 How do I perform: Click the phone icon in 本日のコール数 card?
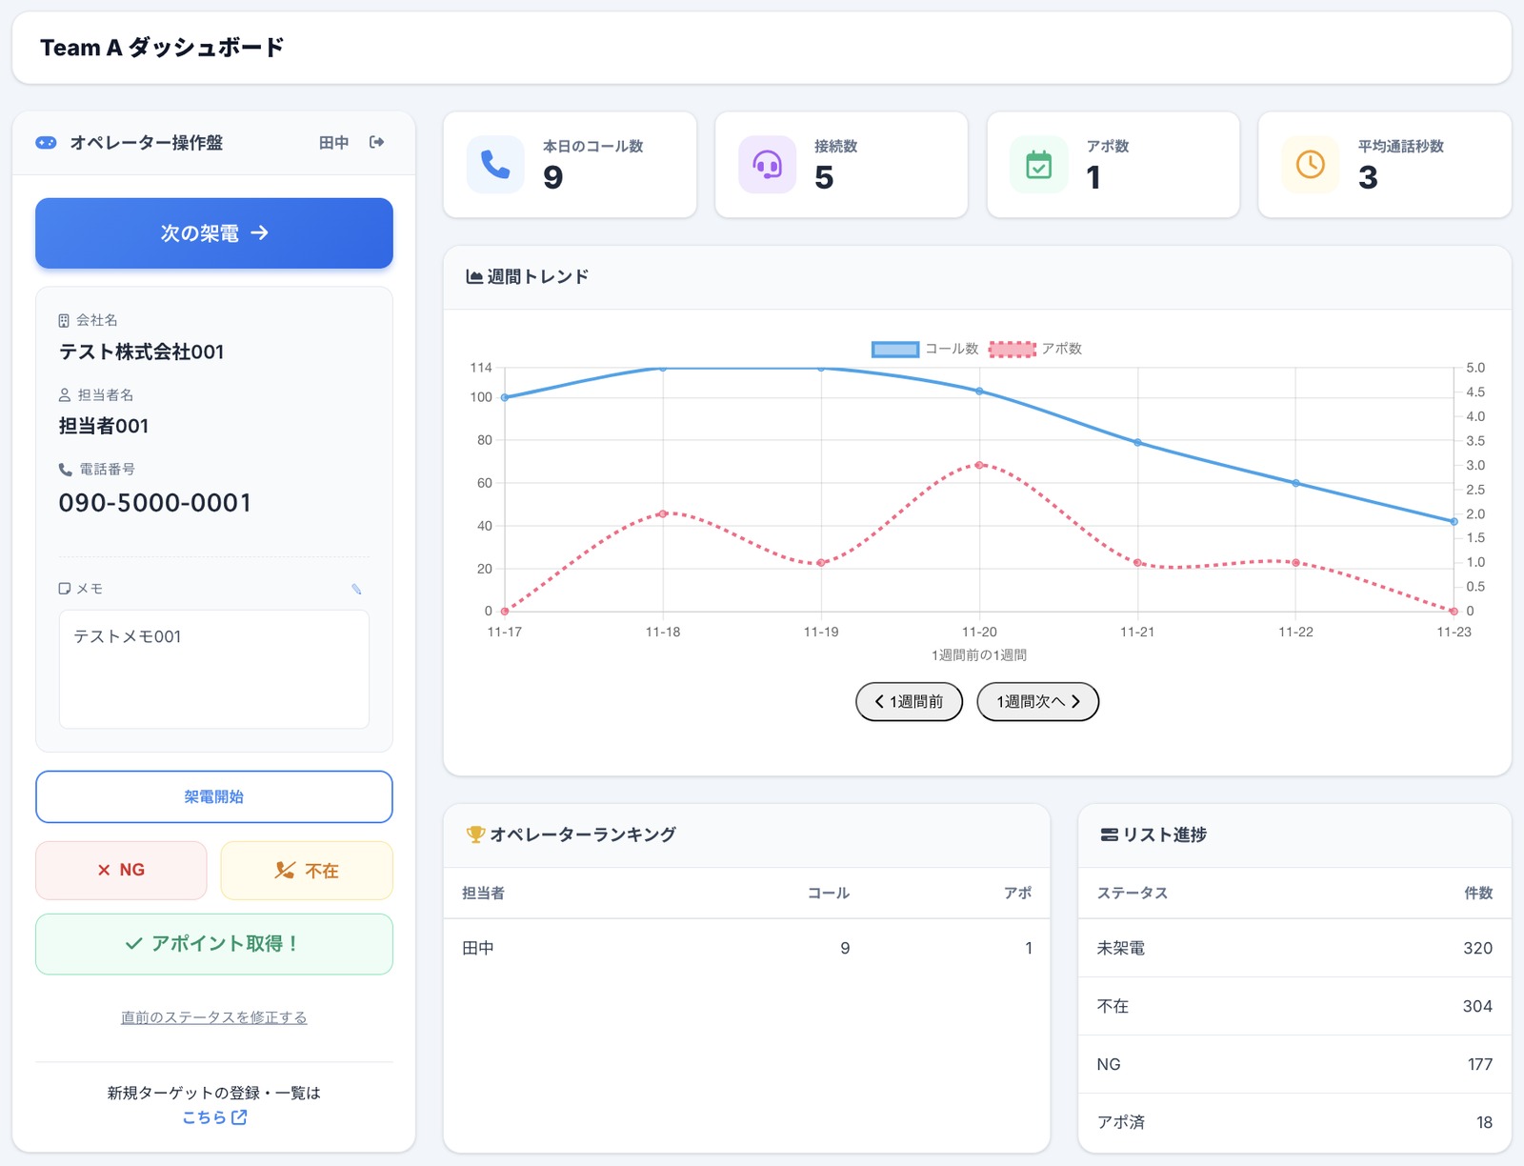(x=495, y=165)
